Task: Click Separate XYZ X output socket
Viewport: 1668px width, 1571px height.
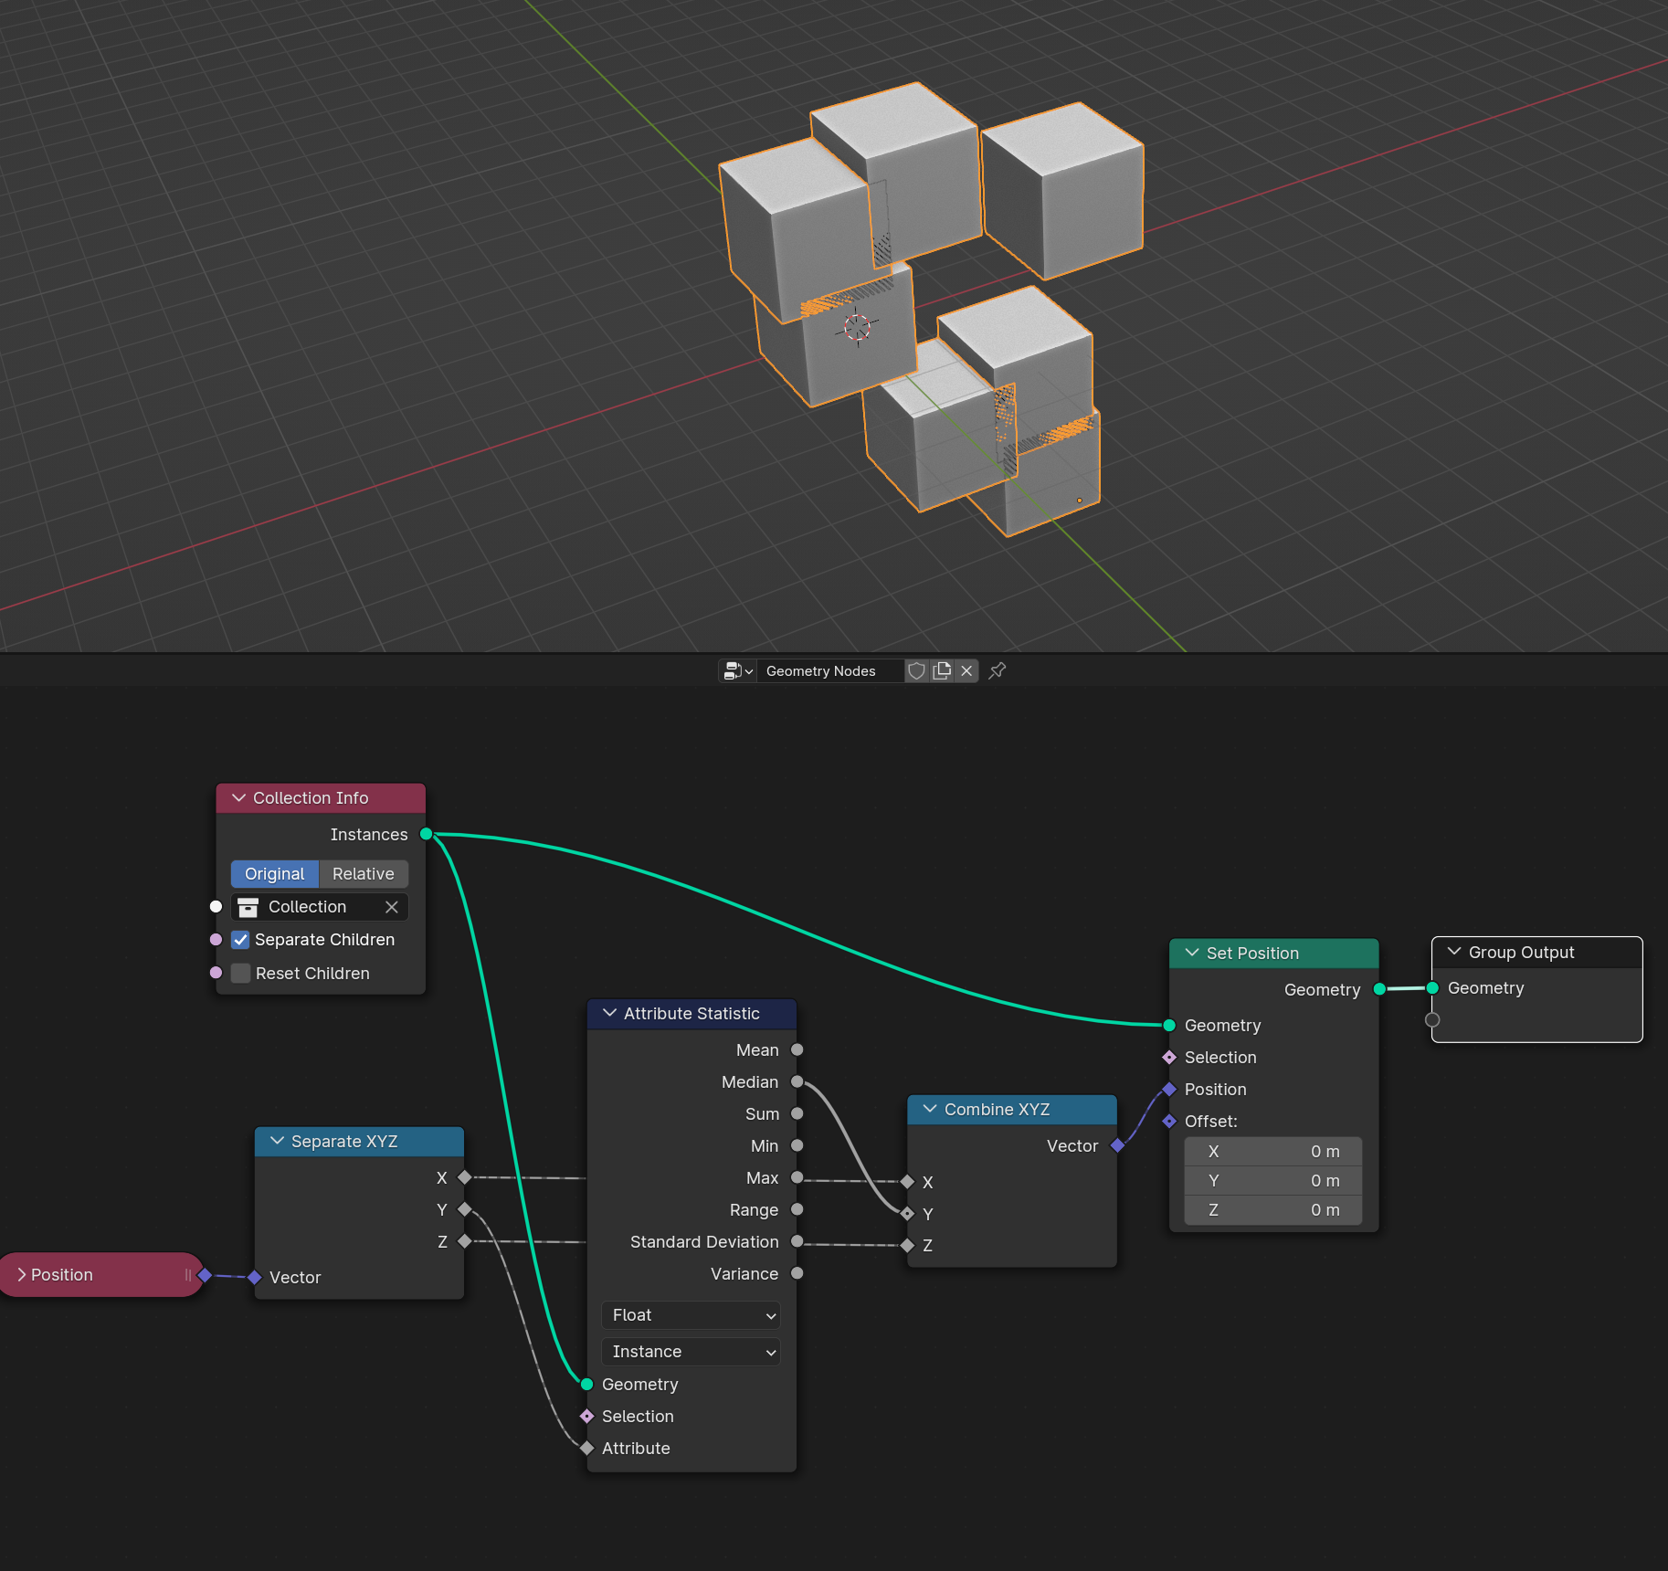Action: (x=464, y=1178)
